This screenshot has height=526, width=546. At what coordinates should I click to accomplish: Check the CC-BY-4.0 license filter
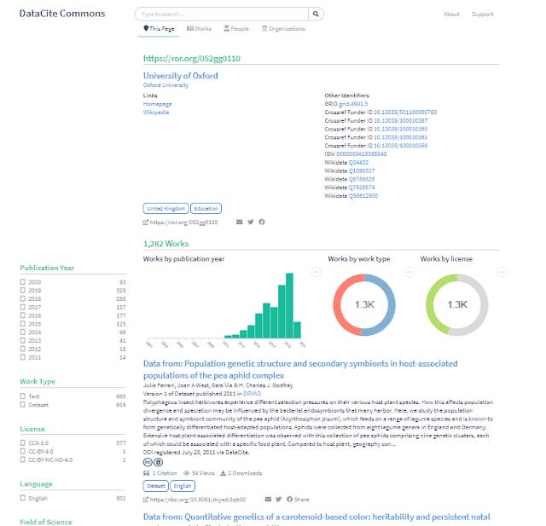23,451
